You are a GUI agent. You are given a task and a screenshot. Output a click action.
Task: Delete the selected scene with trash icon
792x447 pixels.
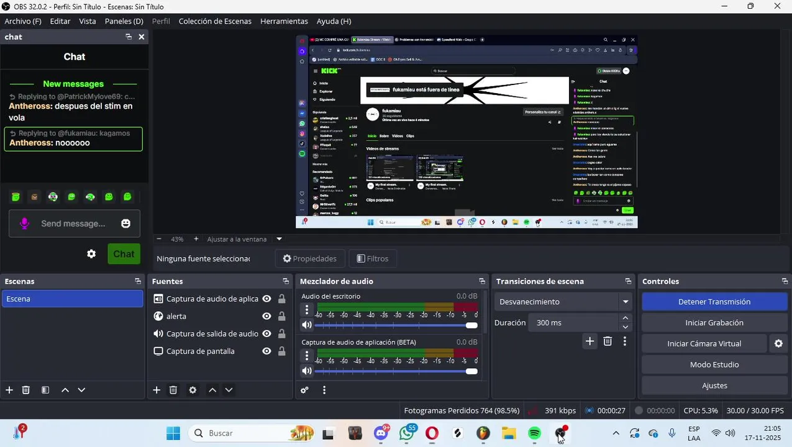point(26,390)
